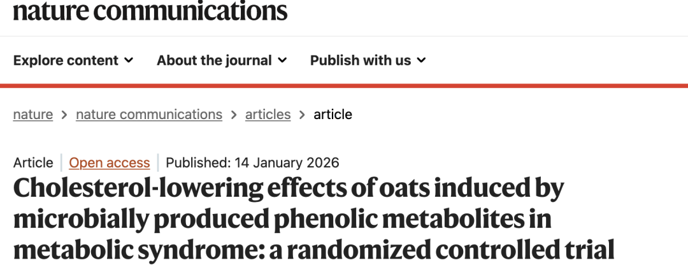Click the red divider under the navigation
This screenshot has height=277, width=688.
[x=344, y=86]
